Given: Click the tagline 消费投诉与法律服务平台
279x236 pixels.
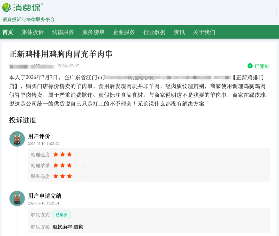Looking at the screenshot, I should (28, 20).
